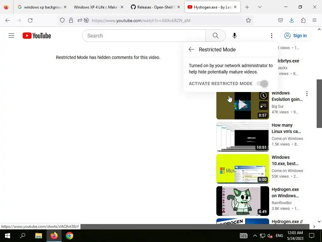Image resolution: width=322 pixels, height=242 pixels.
Task: Open the Windows Evolution video thumbnail
Action: click(242, 105)
